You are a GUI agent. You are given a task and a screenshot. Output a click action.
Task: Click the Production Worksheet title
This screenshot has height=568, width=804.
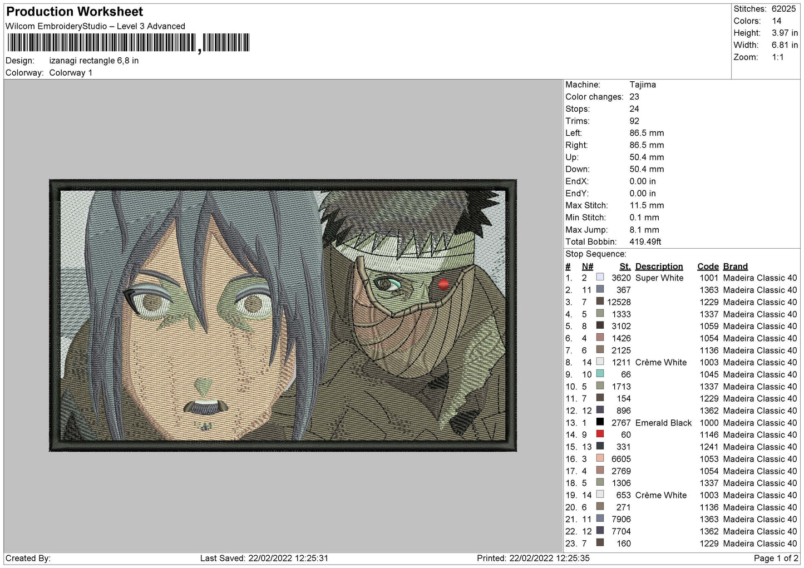(75, 12)
